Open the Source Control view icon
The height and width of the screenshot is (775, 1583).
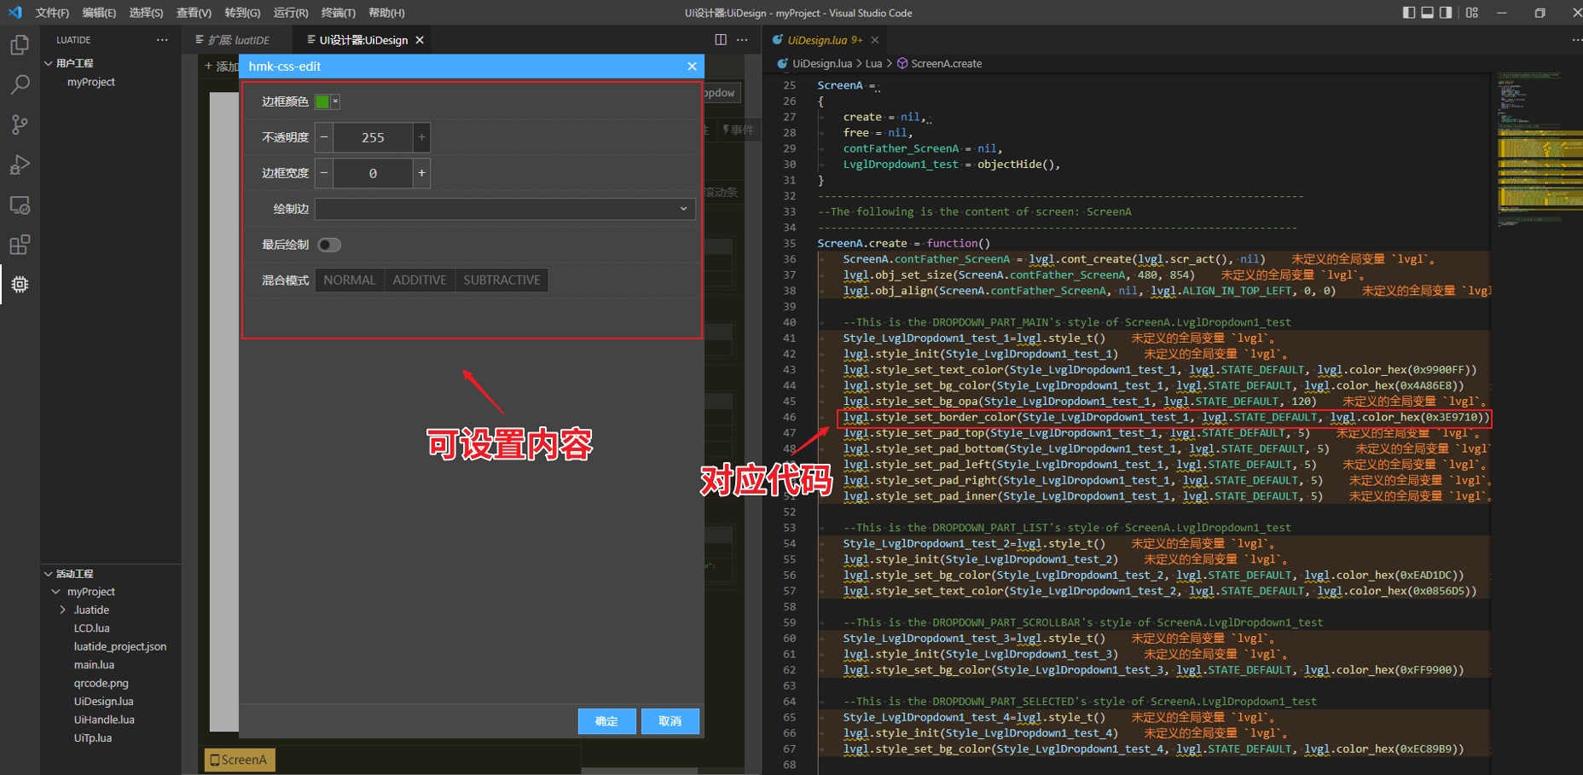[20, 124]
